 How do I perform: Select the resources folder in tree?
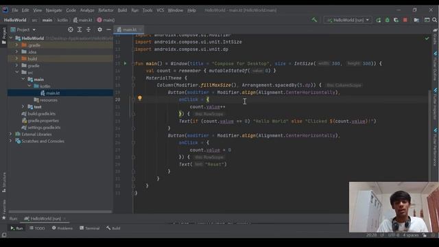pyautogui.click(x=49, y=100)
